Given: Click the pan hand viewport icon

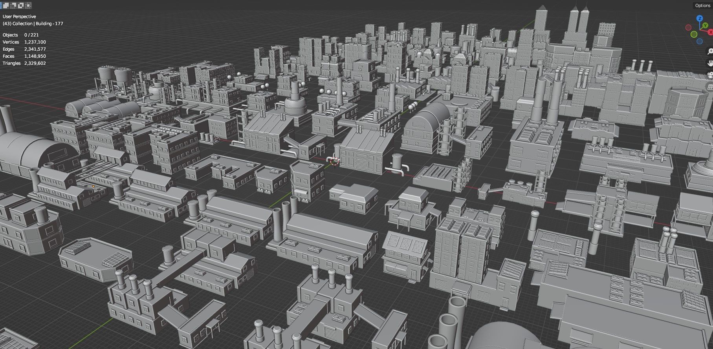Looking at the screenshot, I should coord(710,63).
